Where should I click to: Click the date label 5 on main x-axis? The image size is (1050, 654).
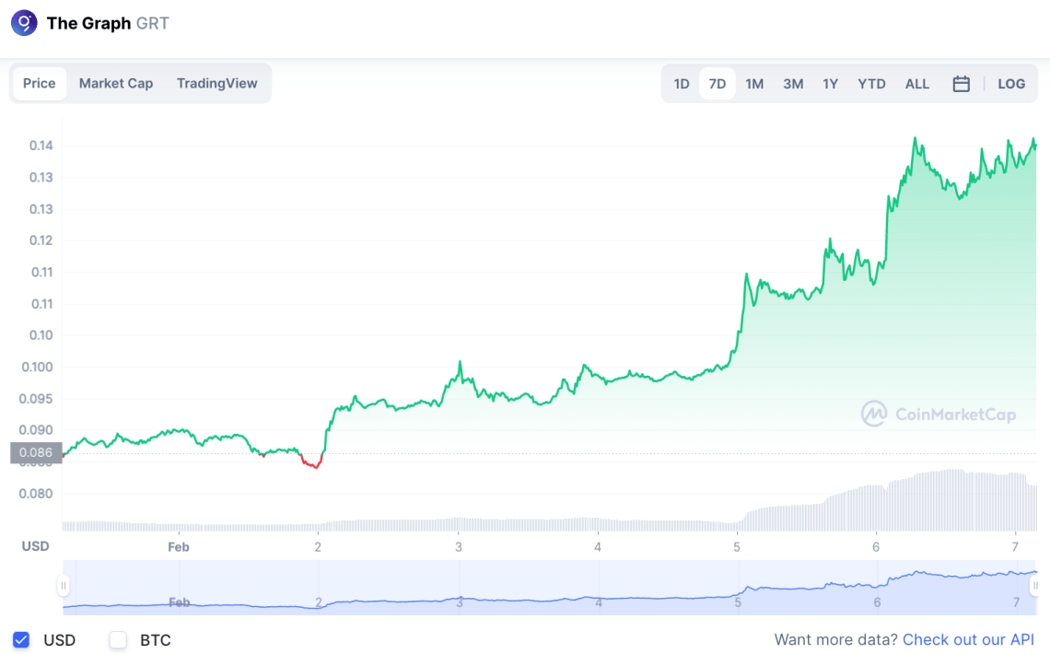737,547
